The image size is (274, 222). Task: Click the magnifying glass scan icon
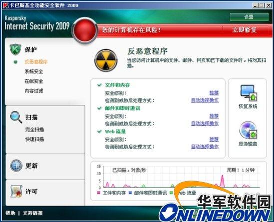pos(16,117)
